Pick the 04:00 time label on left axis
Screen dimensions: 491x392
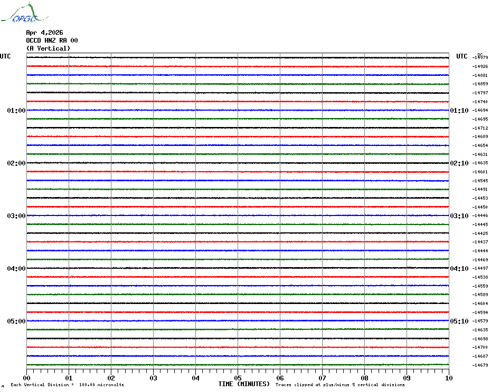click(x=16, y=269)
